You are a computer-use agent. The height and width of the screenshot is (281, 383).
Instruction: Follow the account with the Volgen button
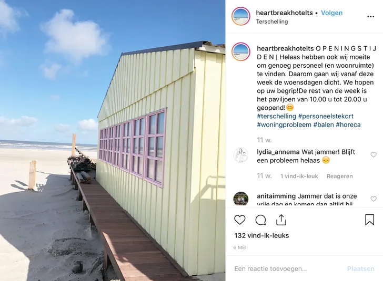coord(331,13)
